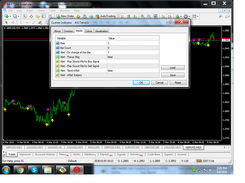
Task: Open the Account History terminal tab
Action: coord(45,155)
